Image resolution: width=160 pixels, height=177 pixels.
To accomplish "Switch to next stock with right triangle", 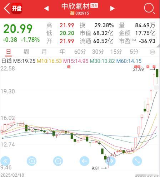I will (x=112, y=8).
